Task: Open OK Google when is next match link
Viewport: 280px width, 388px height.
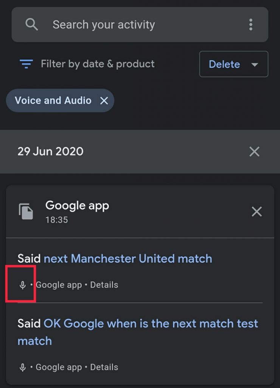Action: [138, 332]
